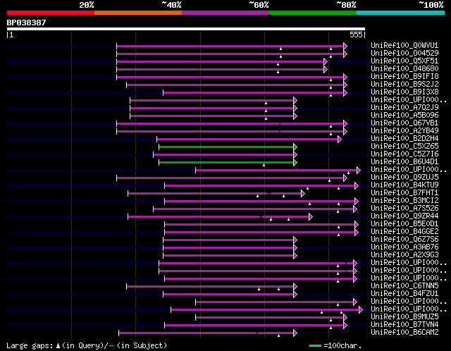Click the query end position 555 label

pos(356,35)
